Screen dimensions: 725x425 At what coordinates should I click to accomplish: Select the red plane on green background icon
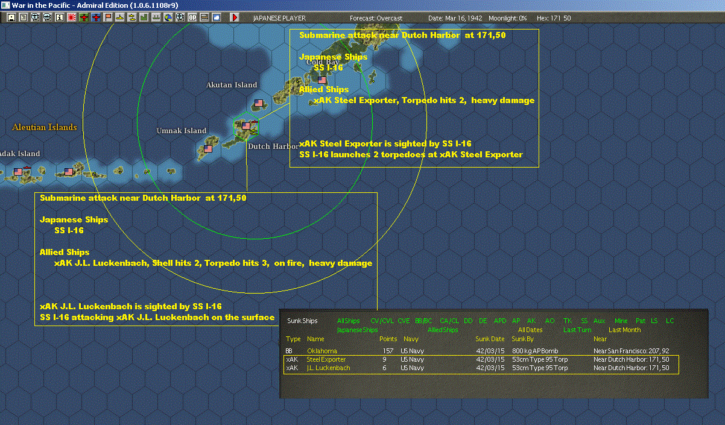point(84,17)
